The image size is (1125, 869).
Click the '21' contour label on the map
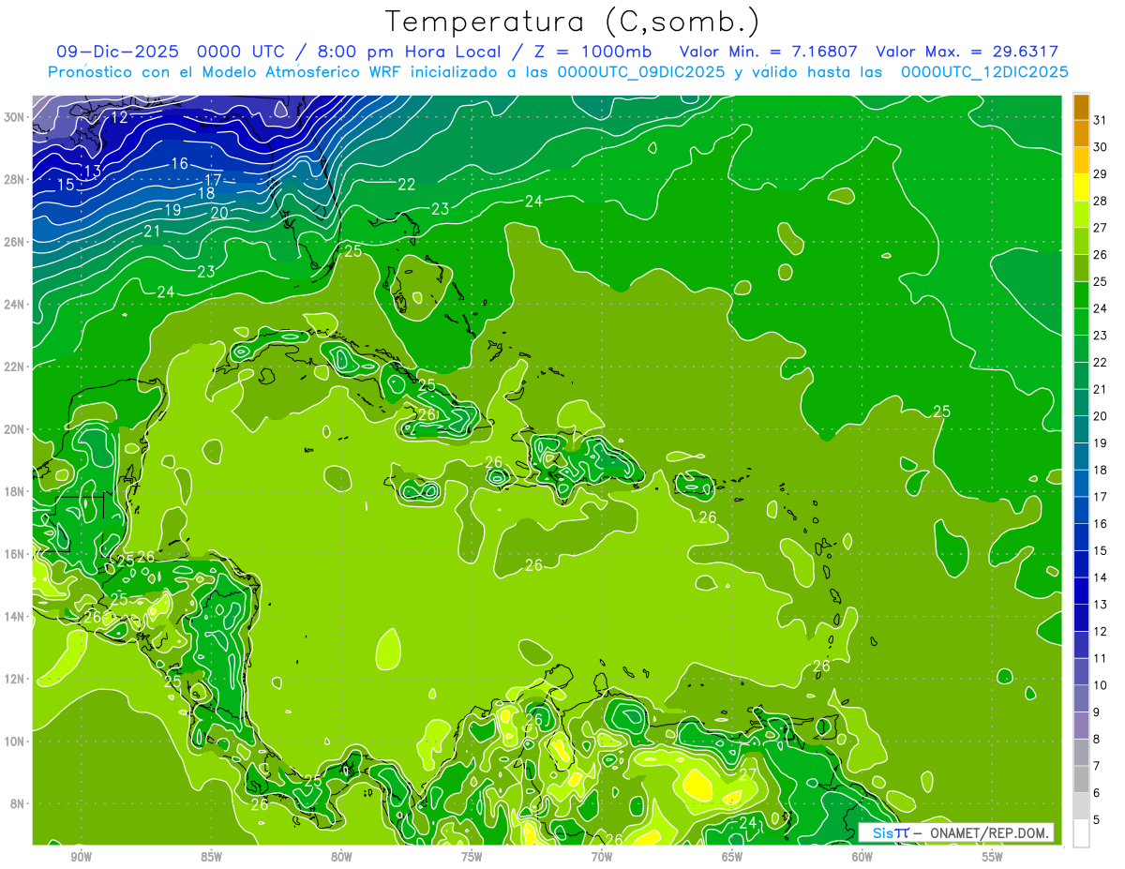152,231
